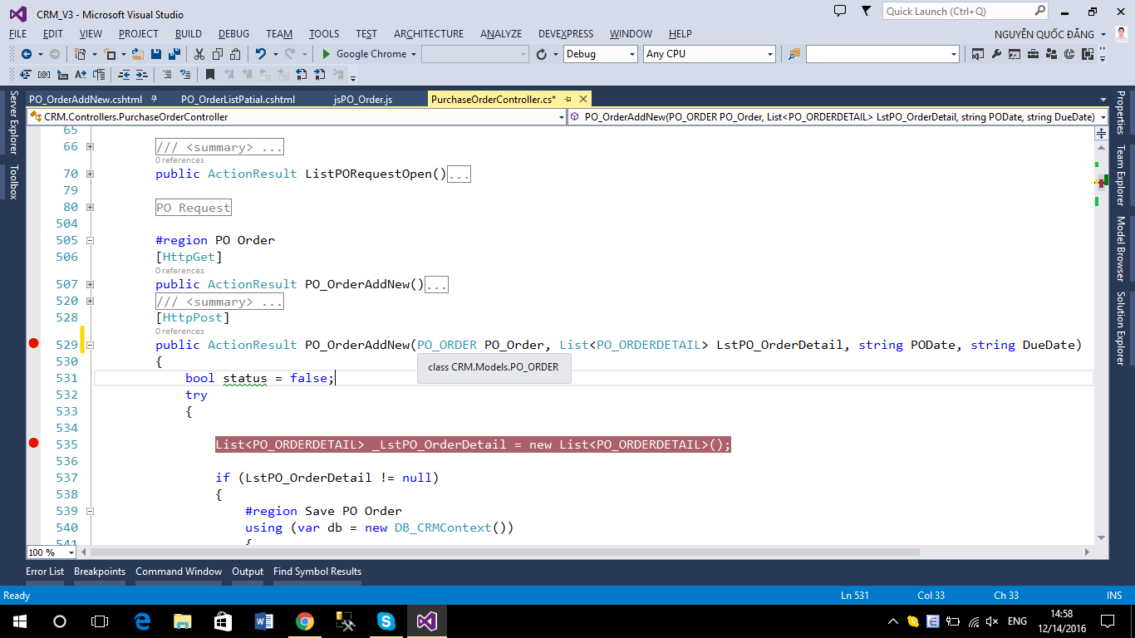The height and width of the screenshot is (638, 1135).
Task: Open the ARCHITECTURE menu
Action: [x=429, y=34]
